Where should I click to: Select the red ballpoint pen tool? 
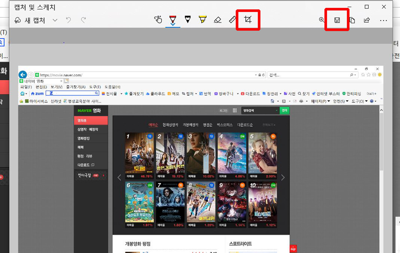(173, 20)
